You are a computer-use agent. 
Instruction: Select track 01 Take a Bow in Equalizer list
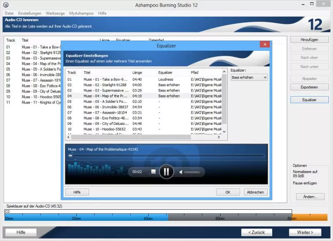[144, 80]
